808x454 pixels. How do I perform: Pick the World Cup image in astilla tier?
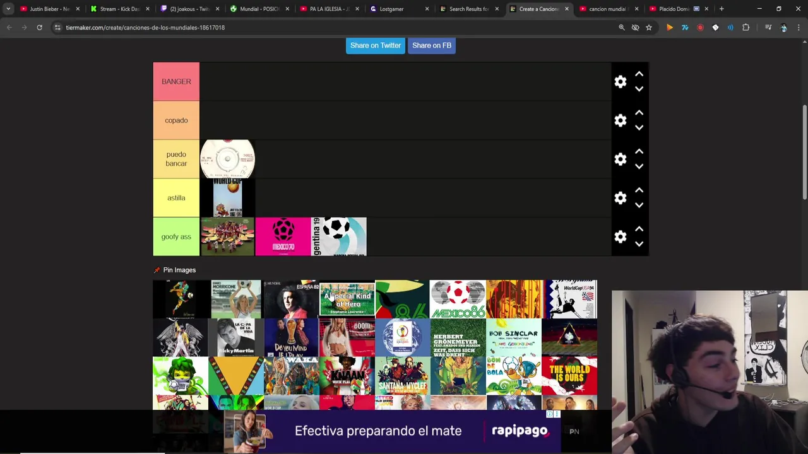tap(227, 198)
